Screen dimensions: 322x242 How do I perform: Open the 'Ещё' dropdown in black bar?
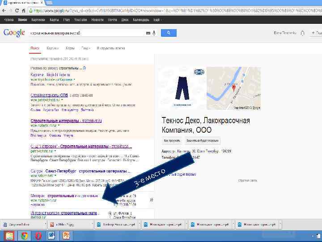[x=157, y=20]
